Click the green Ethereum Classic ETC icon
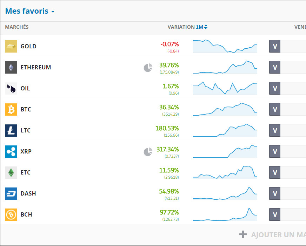Viewport: 306px width, 246px height. point(11,172)
